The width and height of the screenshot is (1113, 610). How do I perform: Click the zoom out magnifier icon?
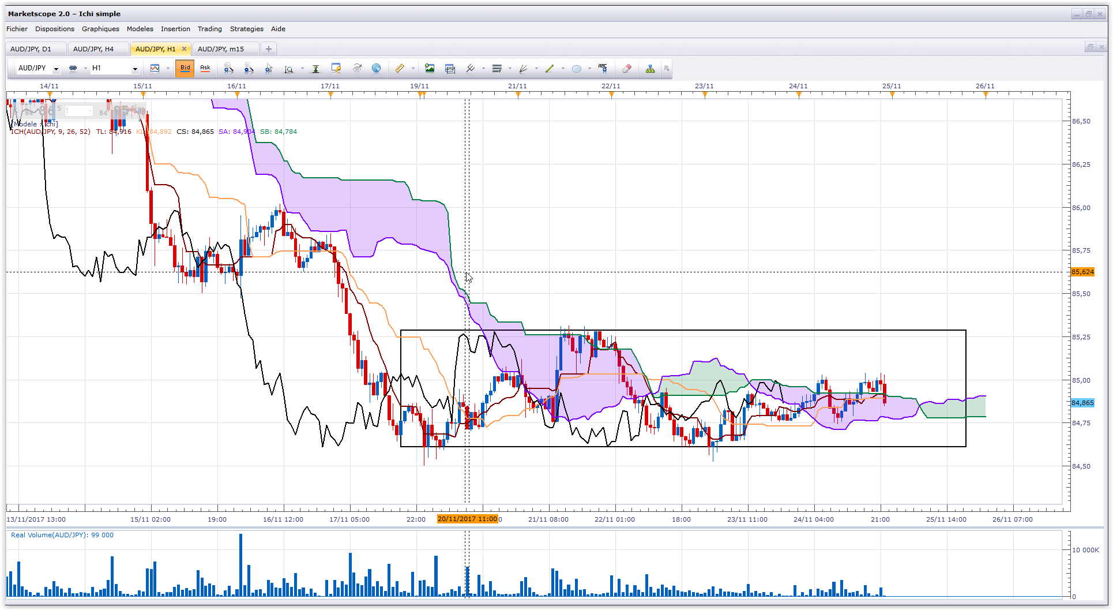[249, 69]
